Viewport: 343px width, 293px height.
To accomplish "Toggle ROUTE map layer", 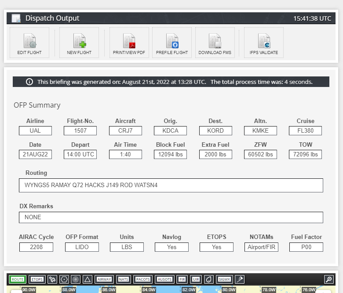I will tap(18, 279).
